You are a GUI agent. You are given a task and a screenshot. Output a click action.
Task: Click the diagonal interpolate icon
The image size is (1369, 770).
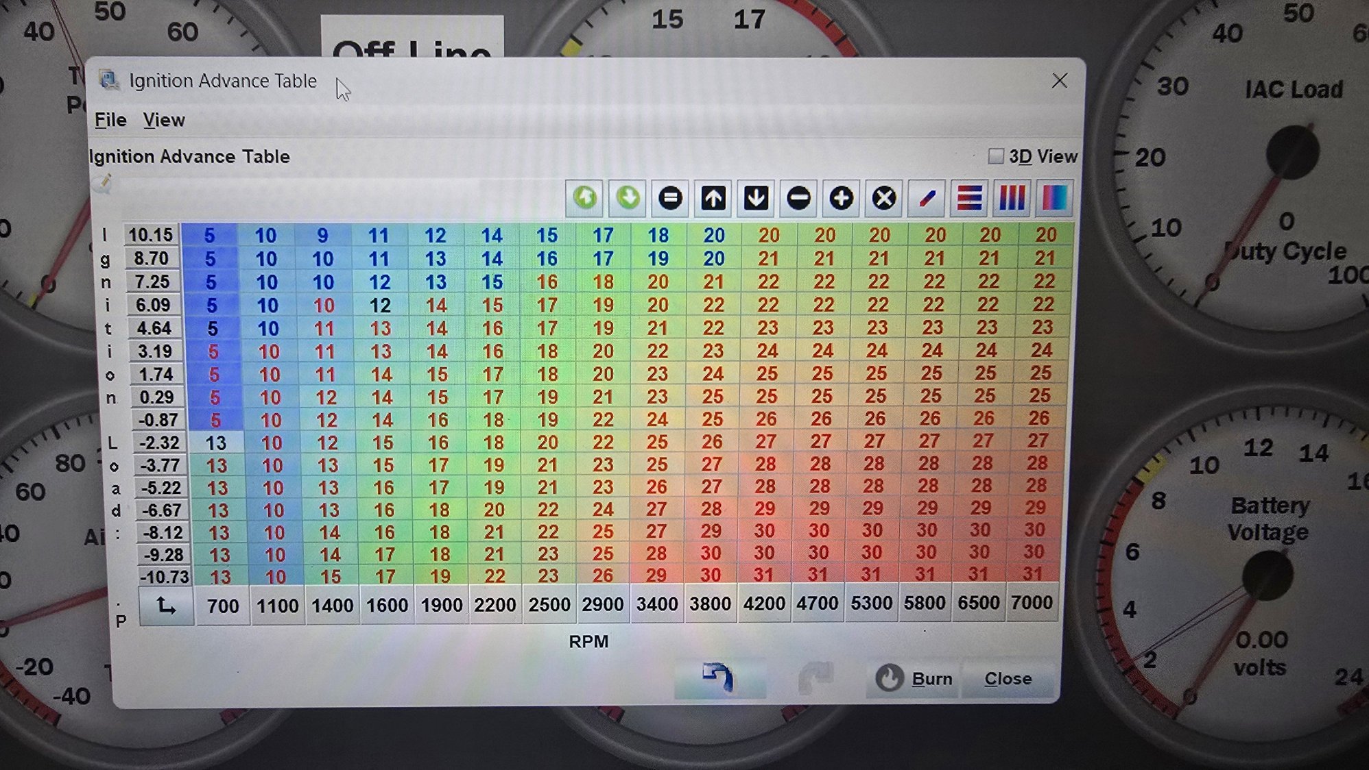927,199
